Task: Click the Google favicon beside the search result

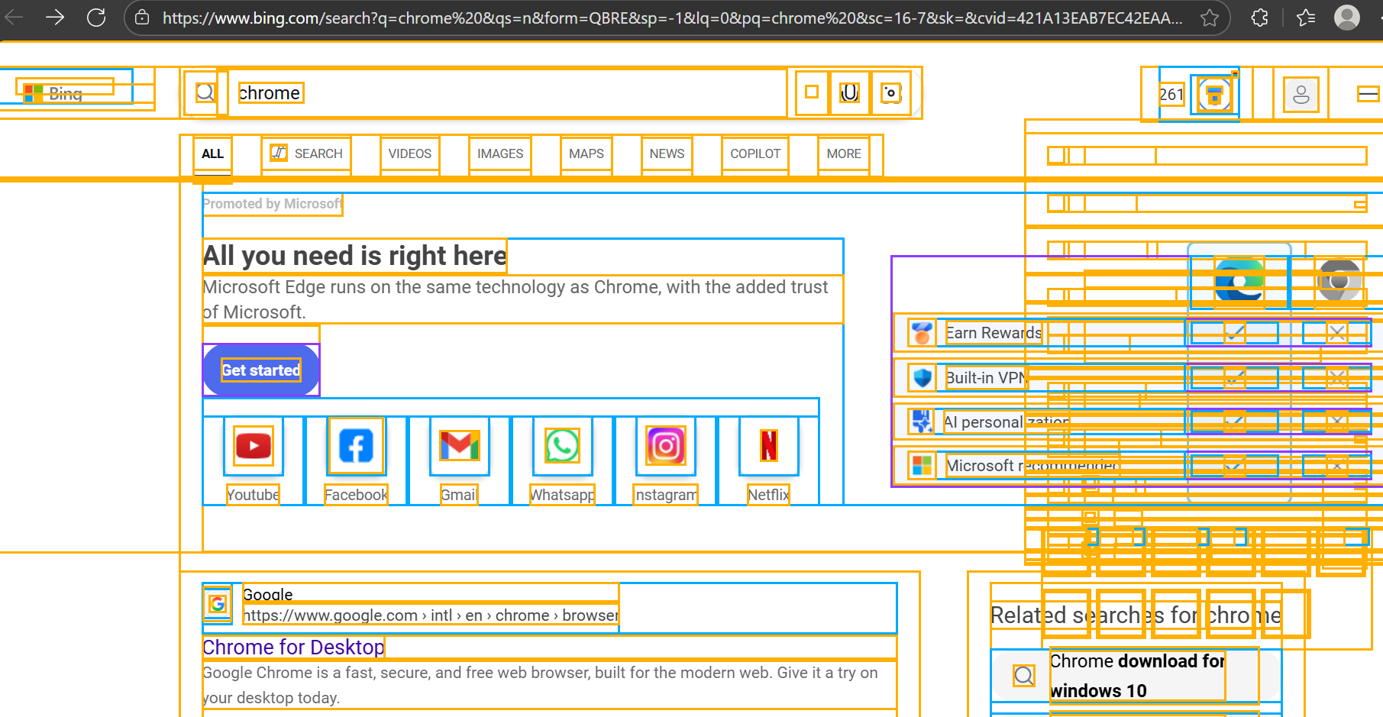Action: 218,604
